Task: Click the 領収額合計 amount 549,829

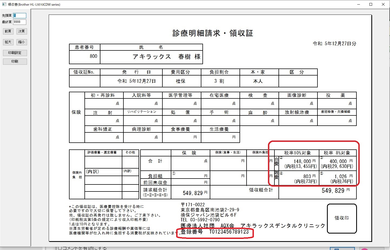Action: coord(333,191)
